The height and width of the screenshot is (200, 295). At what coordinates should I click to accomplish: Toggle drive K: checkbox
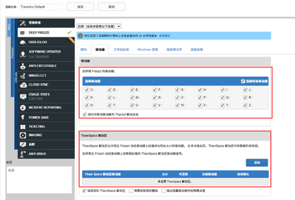tap(87, 98)
